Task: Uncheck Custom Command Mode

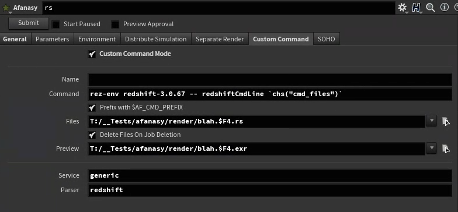Action: click(92, 54)
